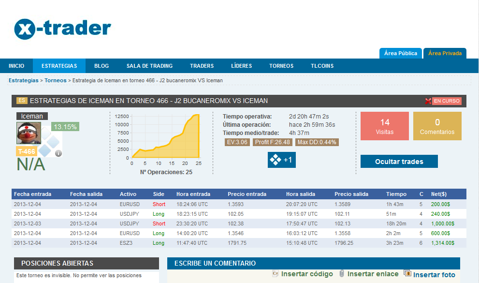Open the SALA DE TRADING menu item
The height and width of the screenshot is (283, 479).
(149, 66)
